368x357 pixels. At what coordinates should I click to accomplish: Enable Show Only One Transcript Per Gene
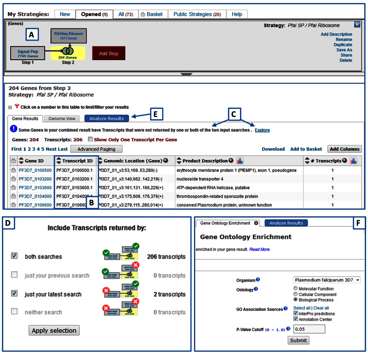pyautogui.click(x=90, y=139)
